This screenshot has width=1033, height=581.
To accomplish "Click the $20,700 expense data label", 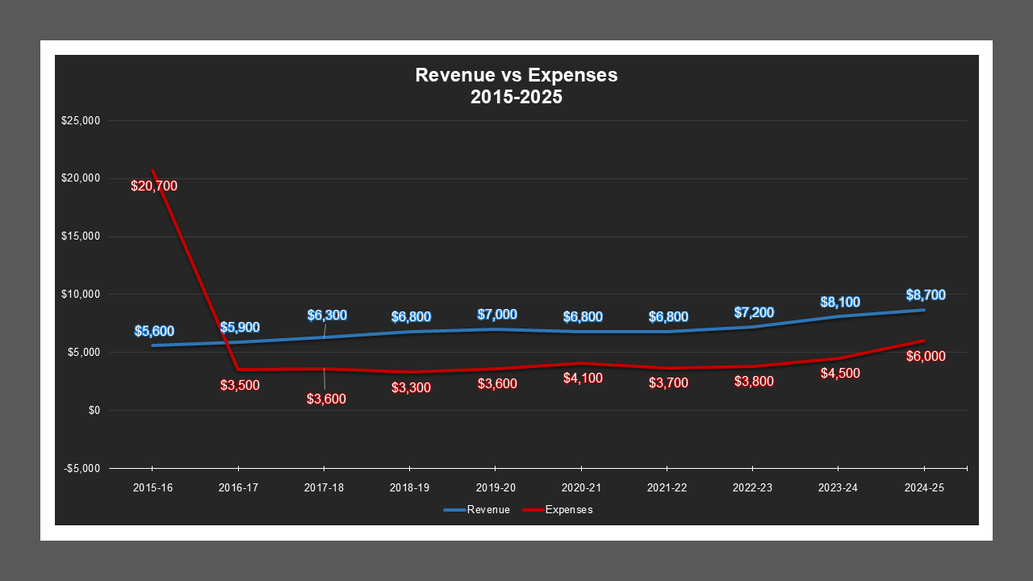I will (x=154, y=186).
